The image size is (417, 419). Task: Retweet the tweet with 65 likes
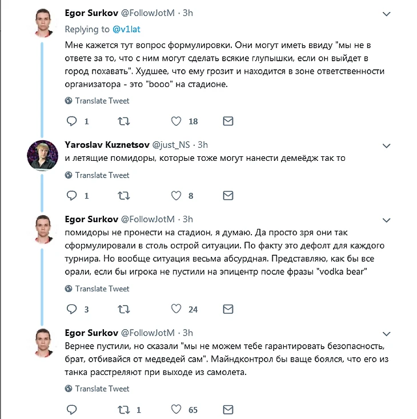click(x=123, y=409)
